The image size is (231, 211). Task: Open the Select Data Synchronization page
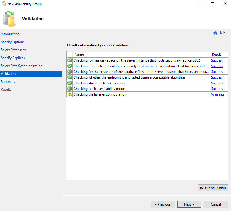coord(22,66)
